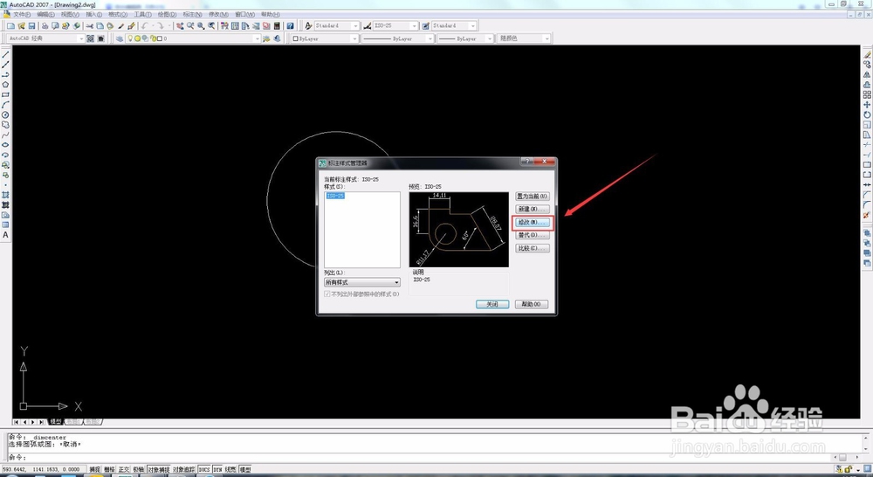Select the Mirror tool in Modify toolbar
Image resolution: width=873 pixels, height=477 pixels.
pyautogui.click(x=867, y=74)
